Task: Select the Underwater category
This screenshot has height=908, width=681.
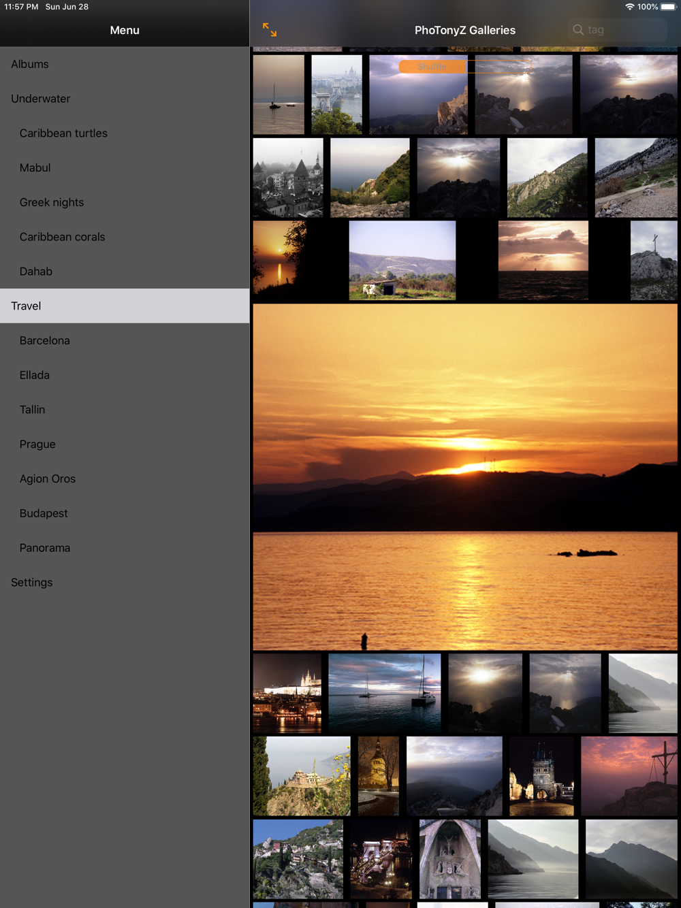Action: tap(125, 99)
